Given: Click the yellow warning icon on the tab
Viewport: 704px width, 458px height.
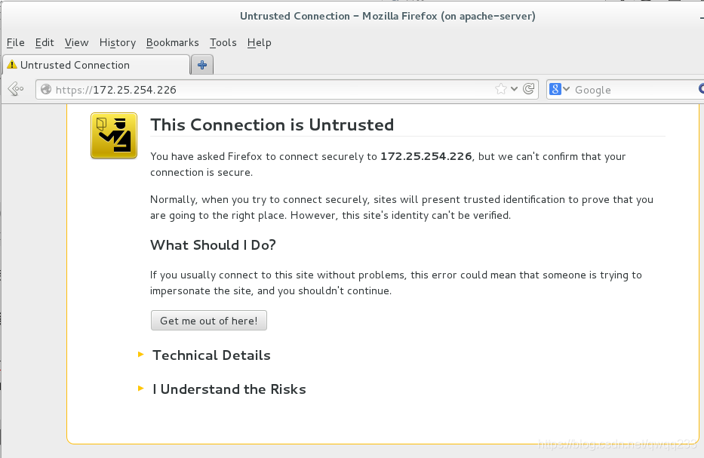Looking at the screenshot, I should [x=12, y=65].
